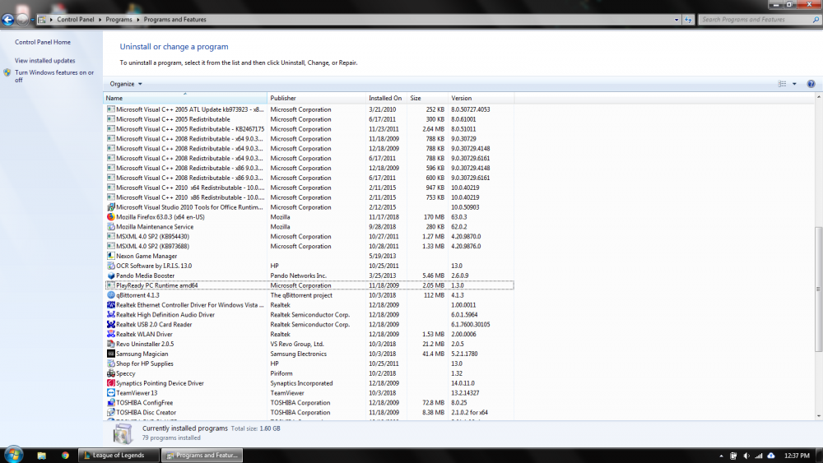Click the Synaptics Pointing Device icon

coord(111,383)
